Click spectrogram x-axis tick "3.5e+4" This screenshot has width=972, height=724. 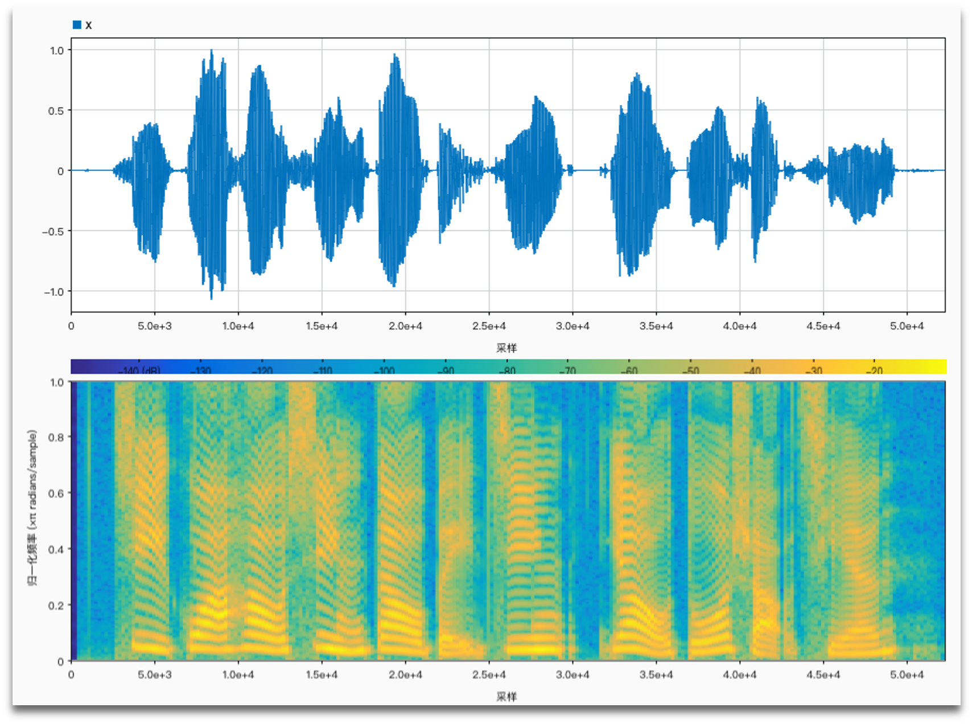(x=656, y=674)
